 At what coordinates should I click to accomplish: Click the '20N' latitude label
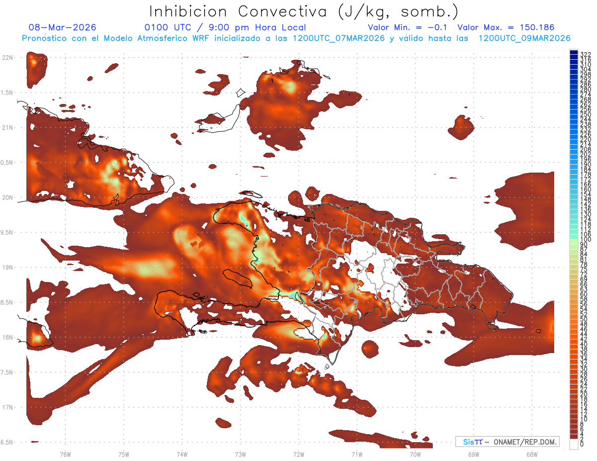pos(7,197)
